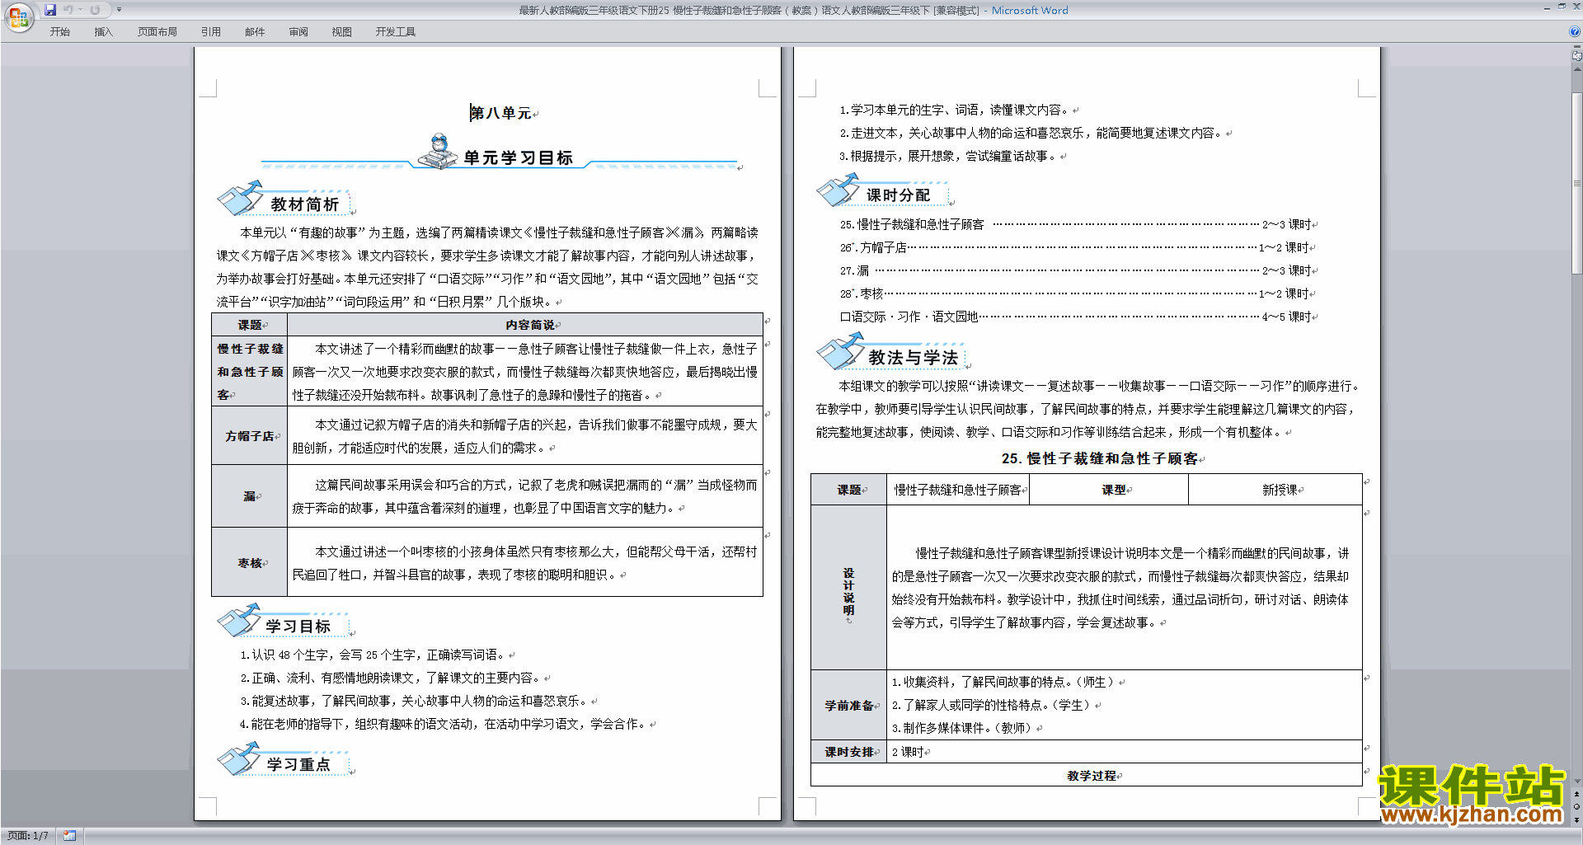Click the vertical scrollbar thumb

1576,182
